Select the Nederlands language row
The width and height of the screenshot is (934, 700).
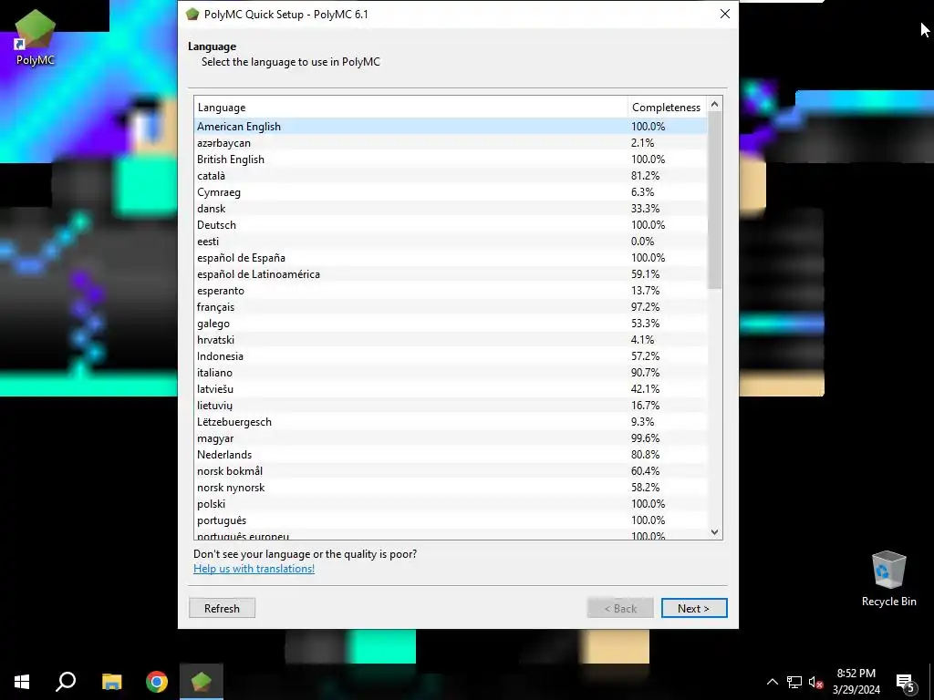click(x=451, y=455)
